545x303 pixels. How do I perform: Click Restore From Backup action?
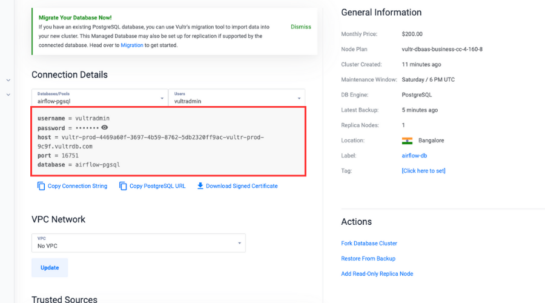(x=368, y=259)
